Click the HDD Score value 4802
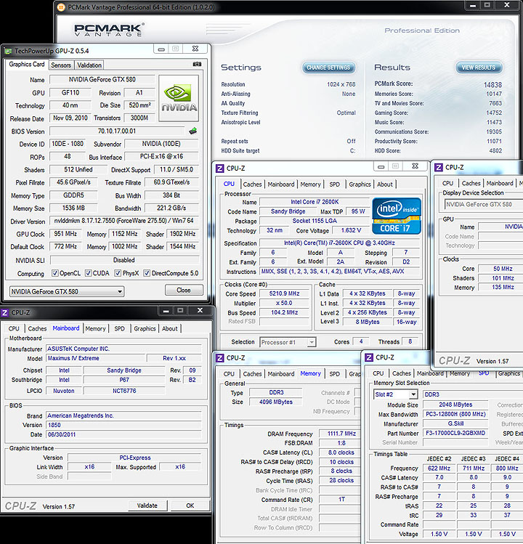Image resolution: width=523 pixels, height=544 pixels. pyautogui.click(x=495, y=150)
